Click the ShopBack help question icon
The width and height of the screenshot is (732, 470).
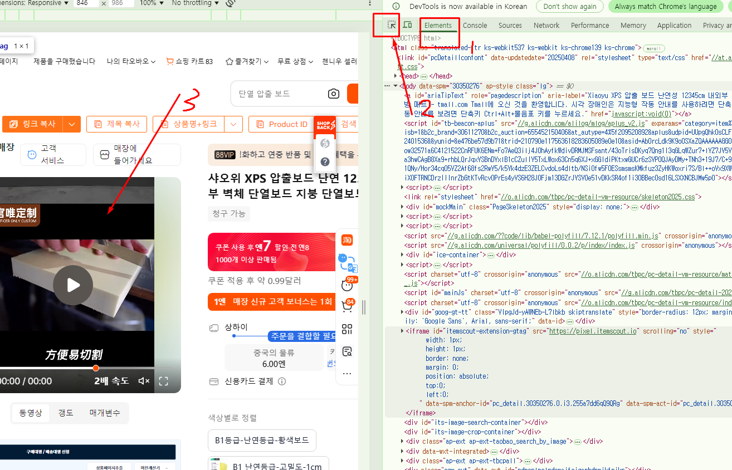pyautogui.click(x=325, y=161)
